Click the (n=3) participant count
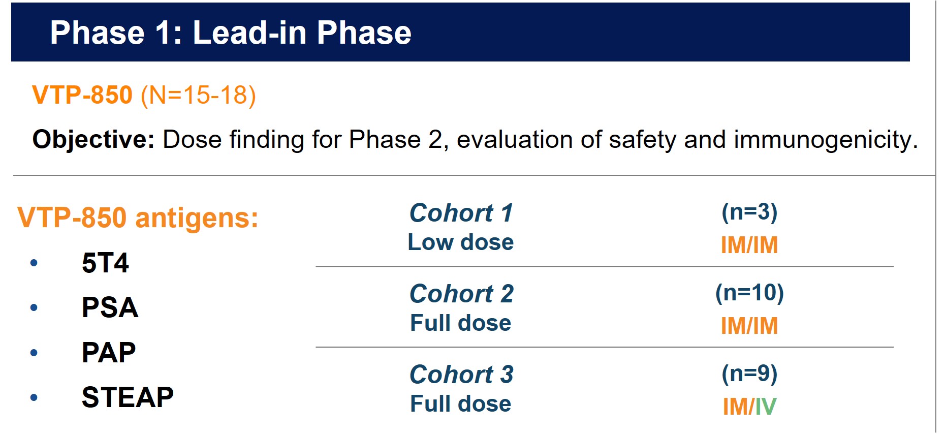 [x=749, y=212]
